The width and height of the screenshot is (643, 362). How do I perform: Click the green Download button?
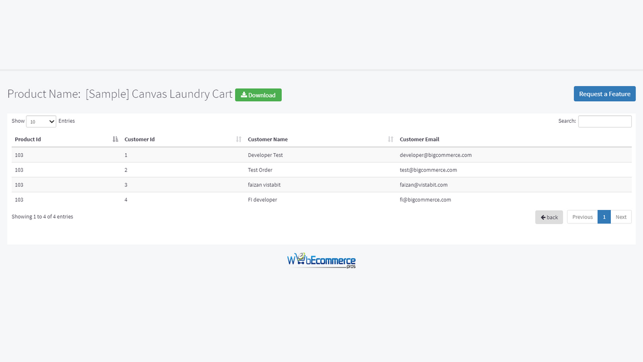click(258, 95)
